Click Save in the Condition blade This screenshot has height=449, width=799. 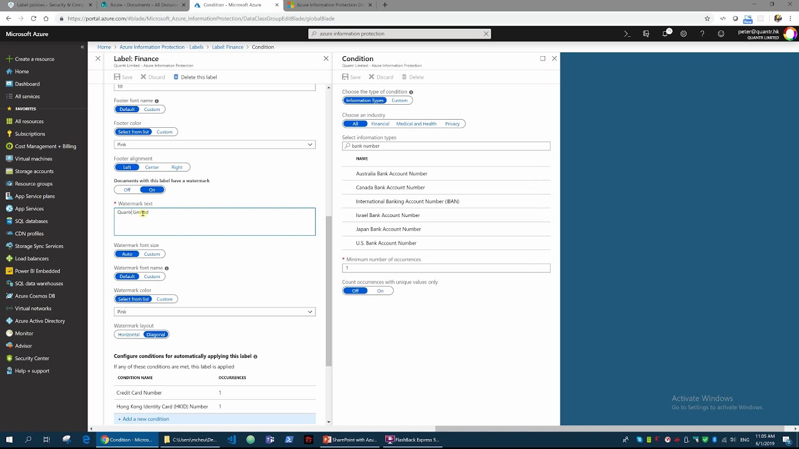tap(351, 77)
